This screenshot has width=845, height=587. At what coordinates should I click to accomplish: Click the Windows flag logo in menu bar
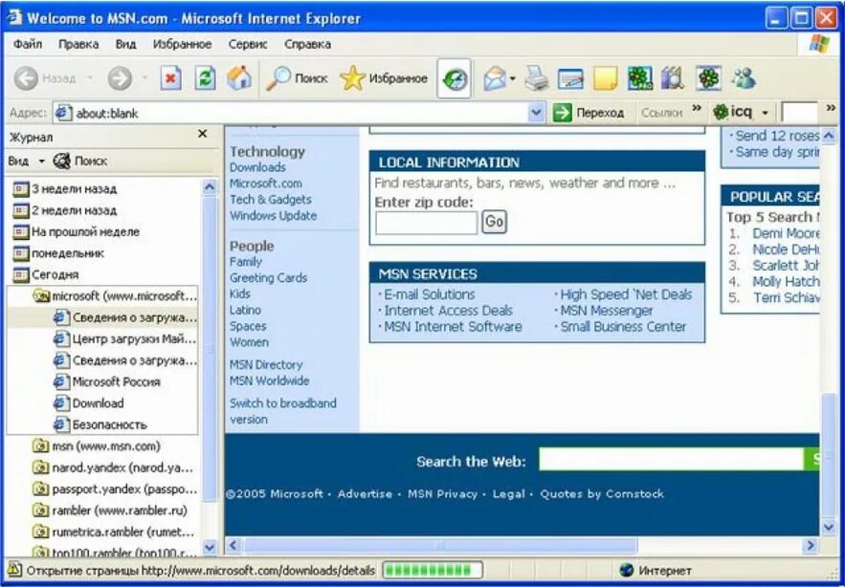click(x=818, y=44)
